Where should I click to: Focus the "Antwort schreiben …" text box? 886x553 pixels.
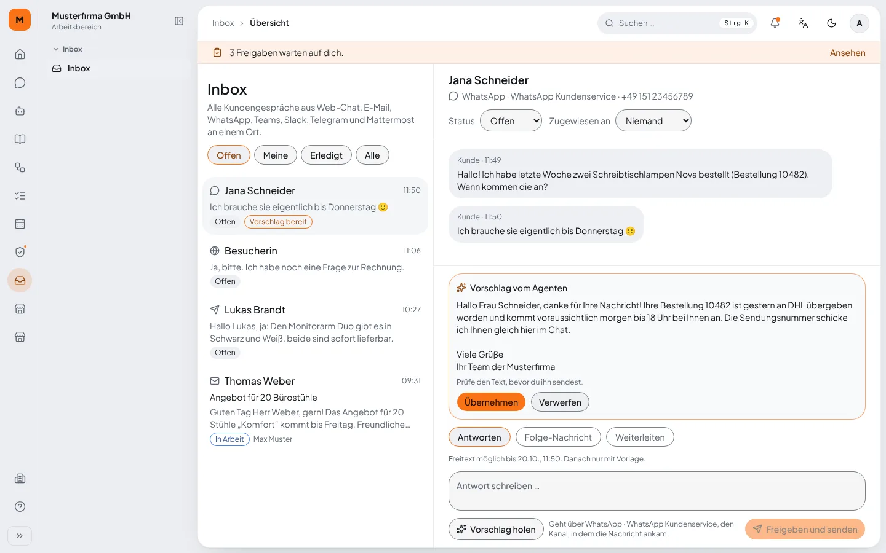(657, 491)
